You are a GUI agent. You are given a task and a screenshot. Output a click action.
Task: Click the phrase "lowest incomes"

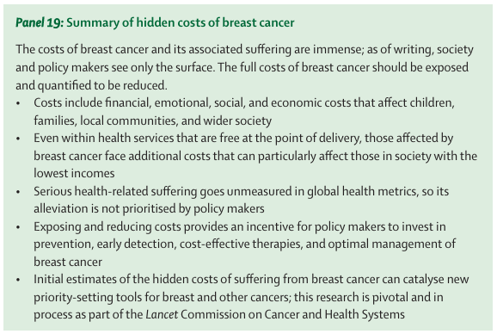tap(74, 174)
